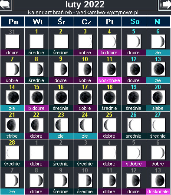This screenshot has width=171, height=195.
Task: Click 'dobre' rating under February 22
Action: click(x=36, y=136)
